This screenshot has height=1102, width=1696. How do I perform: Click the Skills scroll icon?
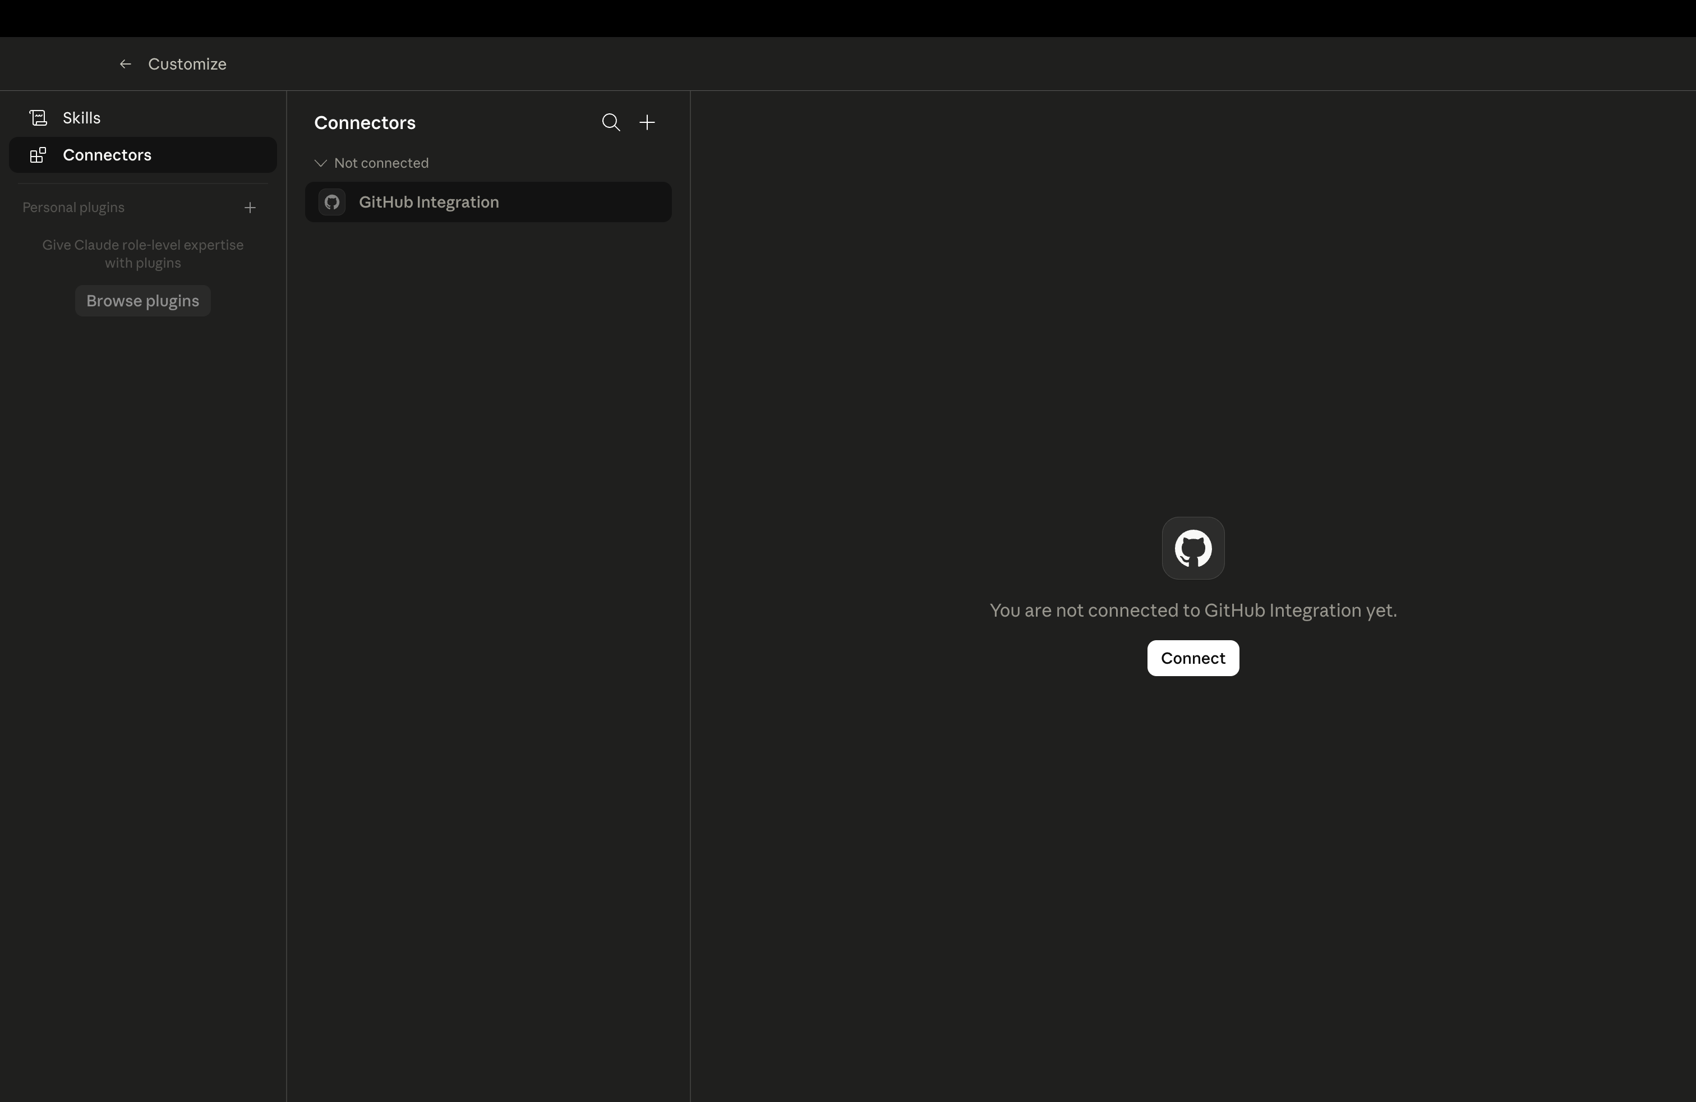click(x=39, y=118)
